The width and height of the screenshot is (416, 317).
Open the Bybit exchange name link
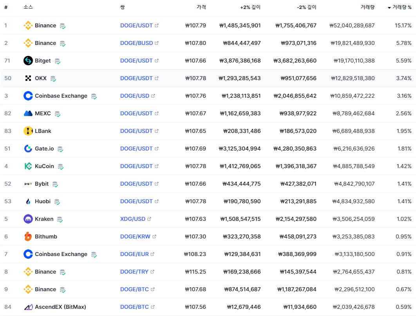[x=42, y=184]
